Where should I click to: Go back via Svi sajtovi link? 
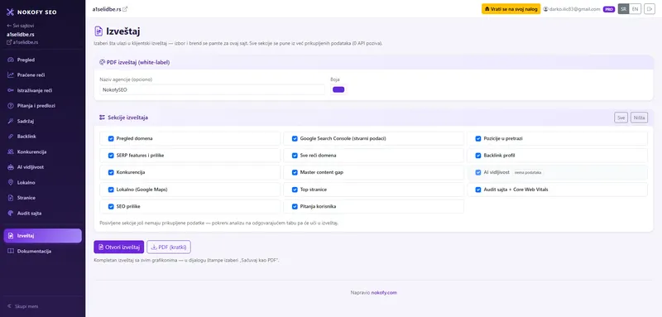[20, 26]
